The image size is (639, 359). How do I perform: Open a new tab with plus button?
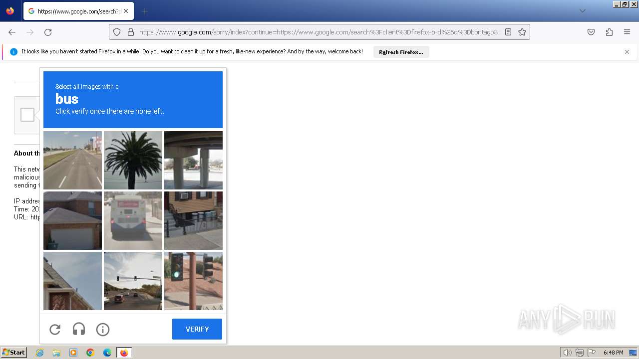tap(144, 11)
